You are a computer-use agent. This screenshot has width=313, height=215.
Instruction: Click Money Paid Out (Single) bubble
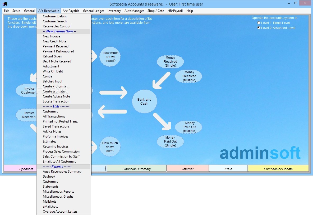pyautogui.click(x=170, y=141)
